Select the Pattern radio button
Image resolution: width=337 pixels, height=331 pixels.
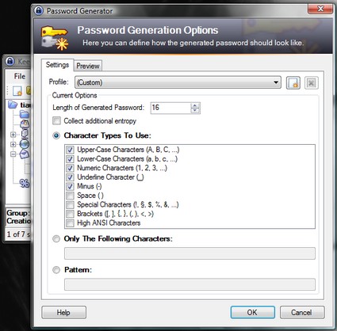click(x=56, y=270)
